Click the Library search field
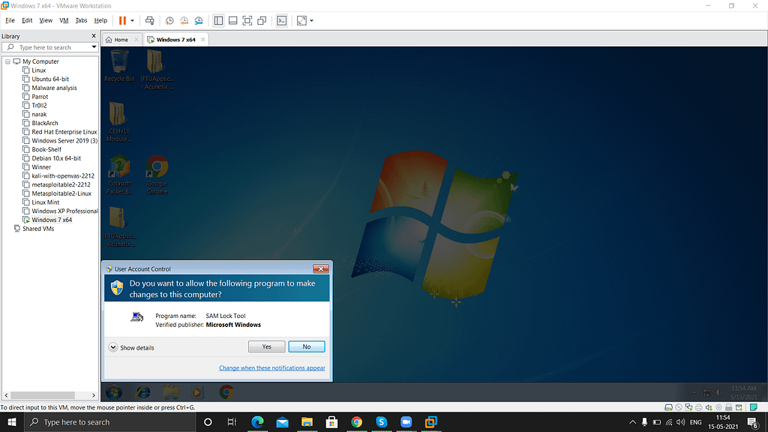 (x=50, y=47)
